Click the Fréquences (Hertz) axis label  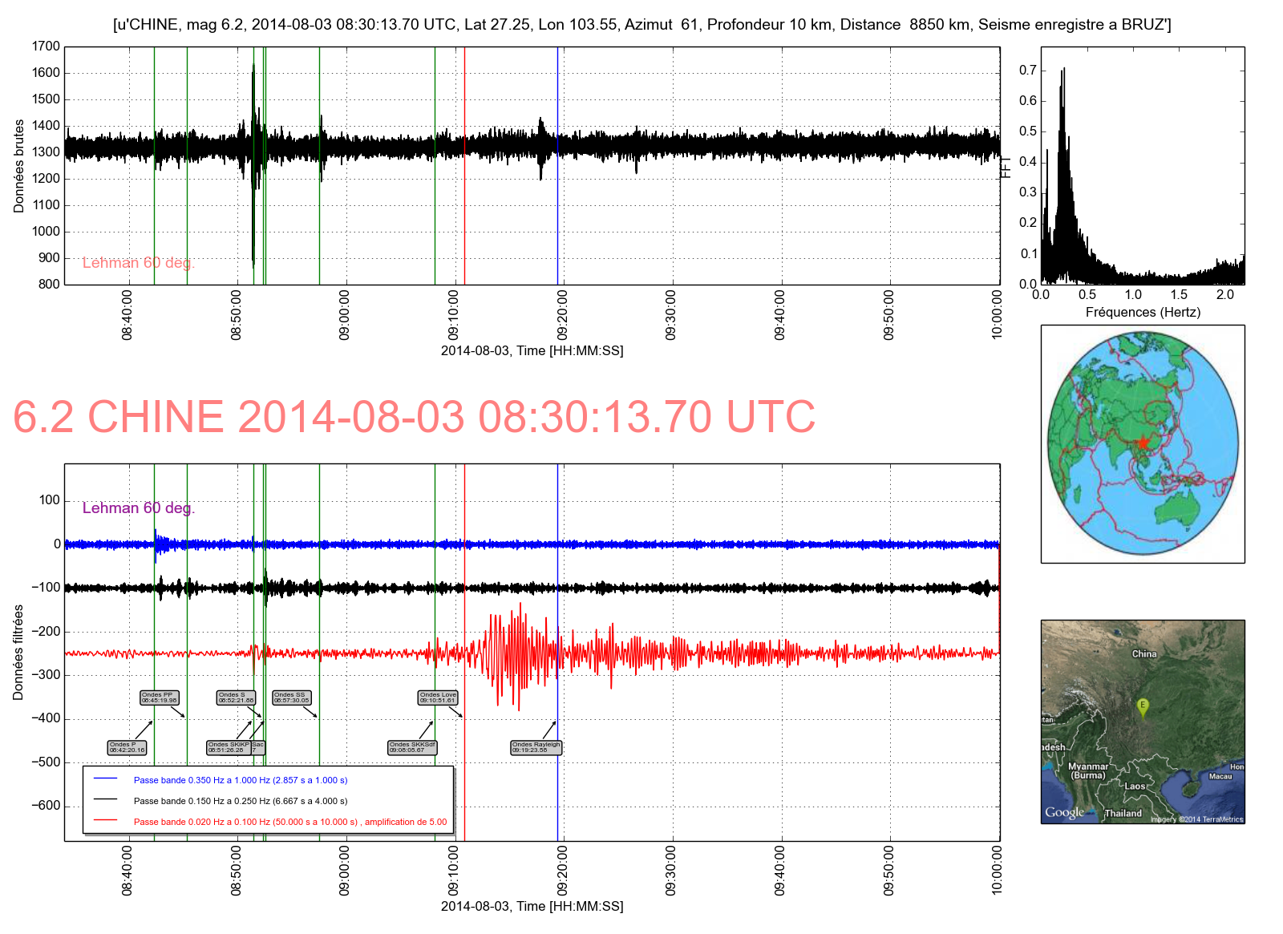tap(1143, 313)
